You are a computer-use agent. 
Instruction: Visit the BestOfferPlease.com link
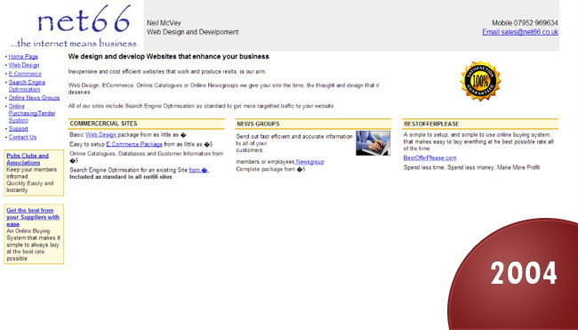(x=429, y=157)
